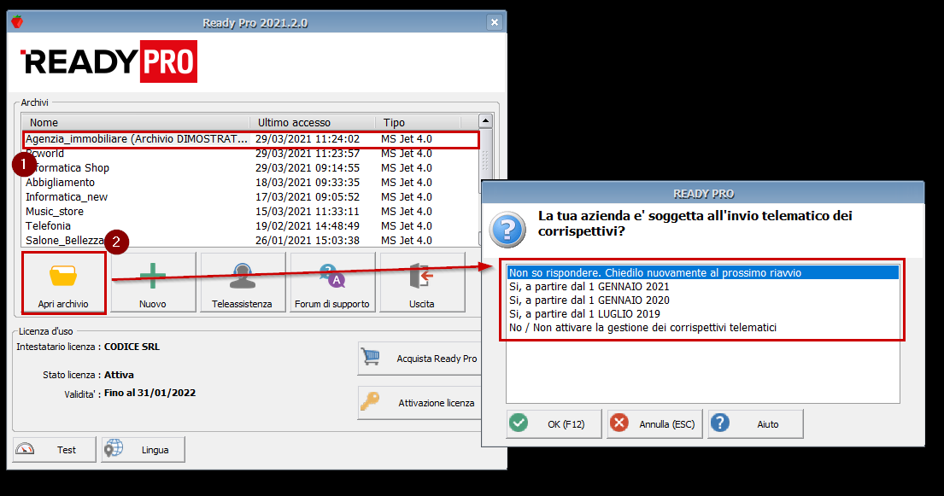Confirm with OK (F12) button
The image size is (944, 496).
[554, 423]
